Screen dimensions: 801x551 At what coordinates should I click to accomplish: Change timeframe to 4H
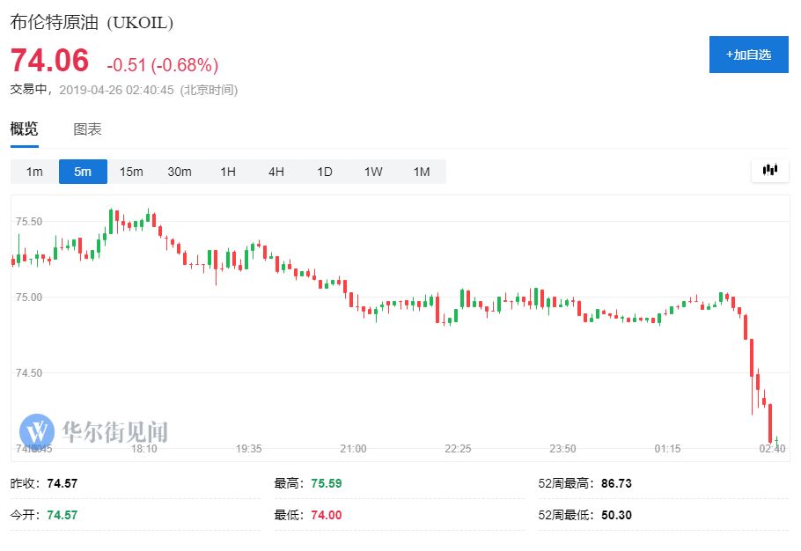pos(276,172)
